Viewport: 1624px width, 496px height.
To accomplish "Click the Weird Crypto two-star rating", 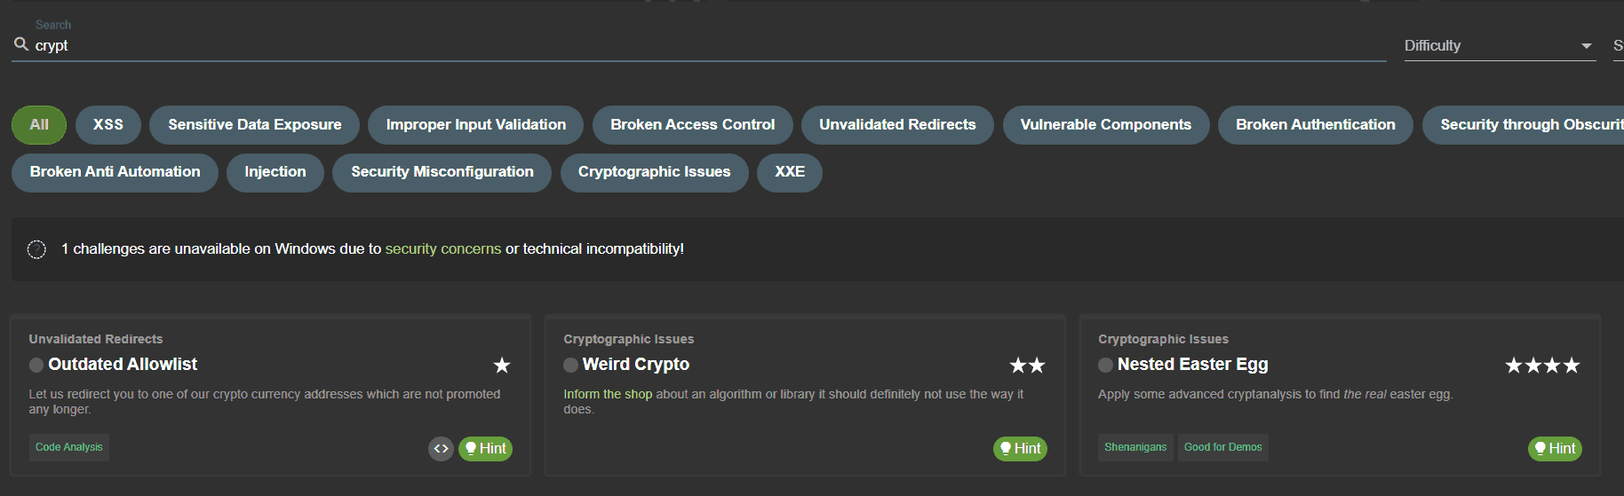I will coord(1027,366).
